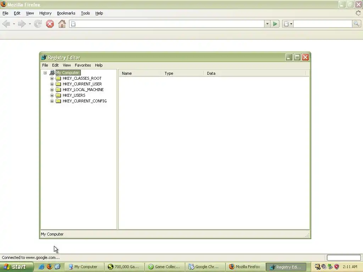
Task: Open Registry Editor File menu
Action: (x=45, y=65)
